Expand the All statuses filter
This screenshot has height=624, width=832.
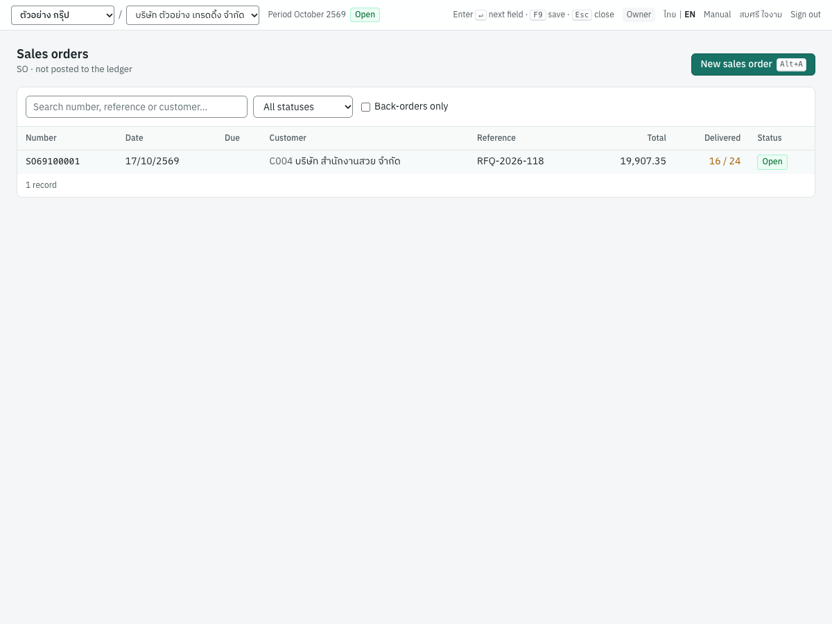(x=303, y=107)
